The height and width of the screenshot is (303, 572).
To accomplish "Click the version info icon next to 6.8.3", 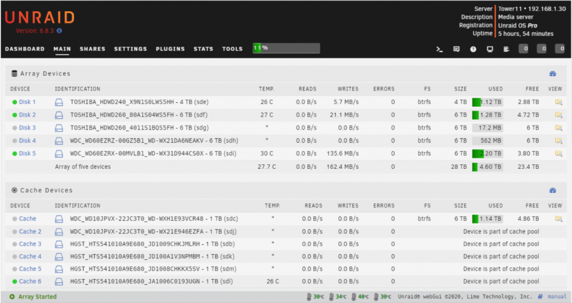I will [x=59, y=31].
